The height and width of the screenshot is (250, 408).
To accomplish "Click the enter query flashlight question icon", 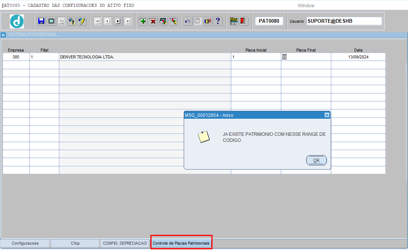I will (72, 21).
